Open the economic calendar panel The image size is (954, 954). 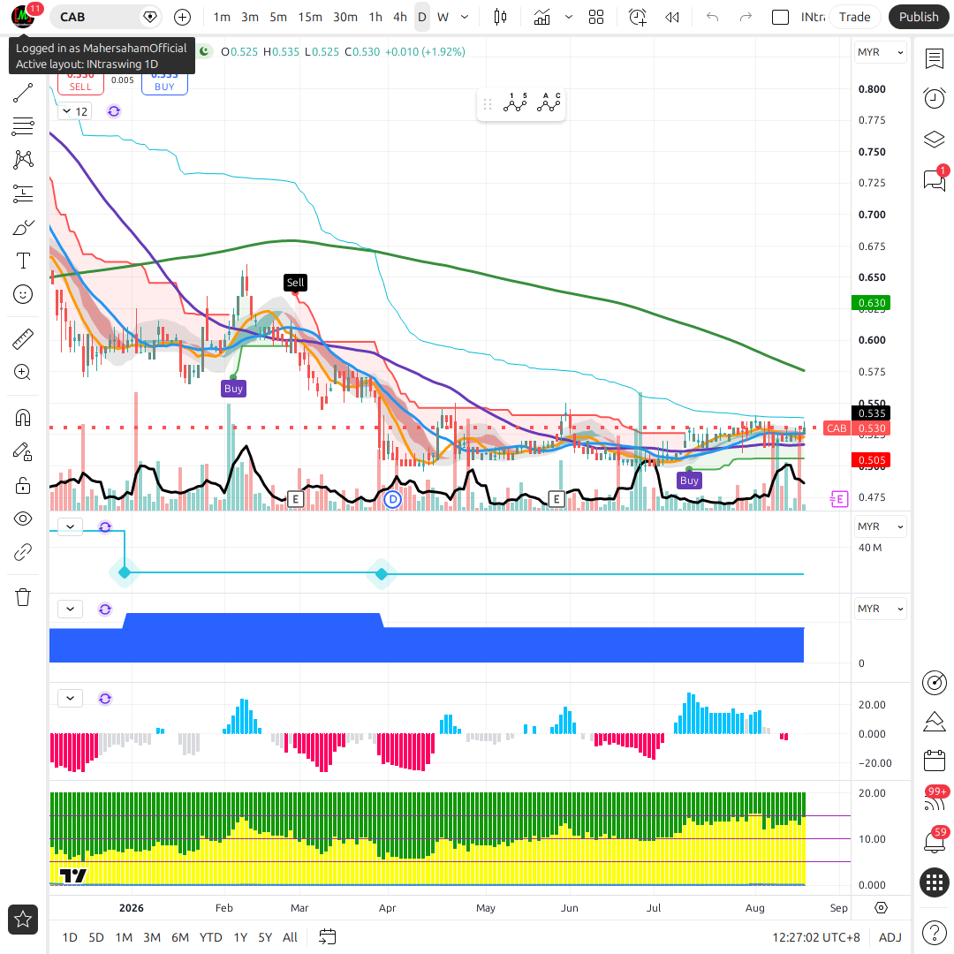(x=935, y=761)
